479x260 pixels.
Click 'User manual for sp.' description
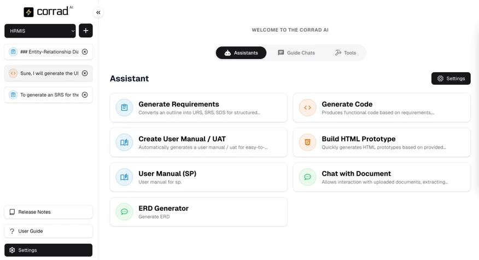click(160, 182)
